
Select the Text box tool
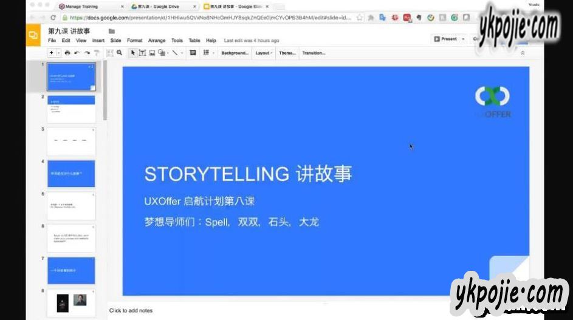pos(142,53)
